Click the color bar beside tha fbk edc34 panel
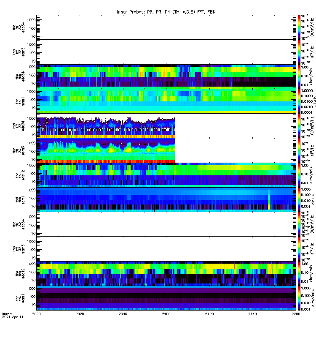Screen dimensions: 316x338 coord(299,76)
